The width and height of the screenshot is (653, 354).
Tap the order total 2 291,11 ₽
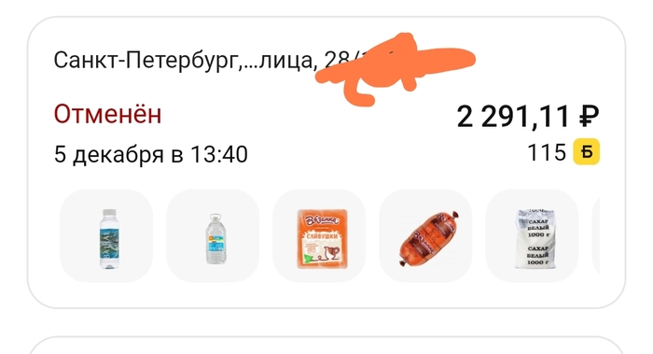[x=528, y=117]
